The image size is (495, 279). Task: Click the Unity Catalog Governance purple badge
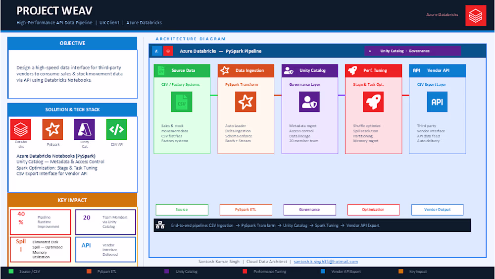tap(413, 51)
